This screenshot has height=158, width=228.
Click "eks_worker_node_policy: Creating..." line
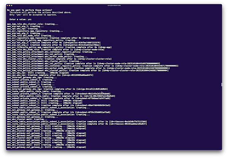47,57
